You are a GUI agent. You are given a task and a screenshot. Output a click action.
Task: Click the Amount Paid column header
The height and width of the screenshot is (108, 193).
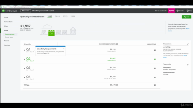pos(151,44)
